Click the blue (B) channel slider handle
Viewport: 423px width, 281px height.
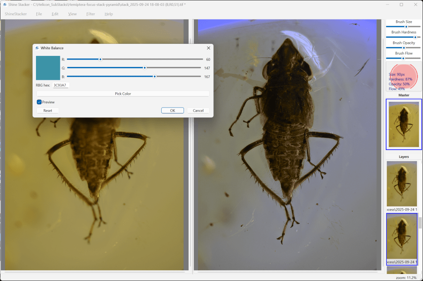point(155,77)
